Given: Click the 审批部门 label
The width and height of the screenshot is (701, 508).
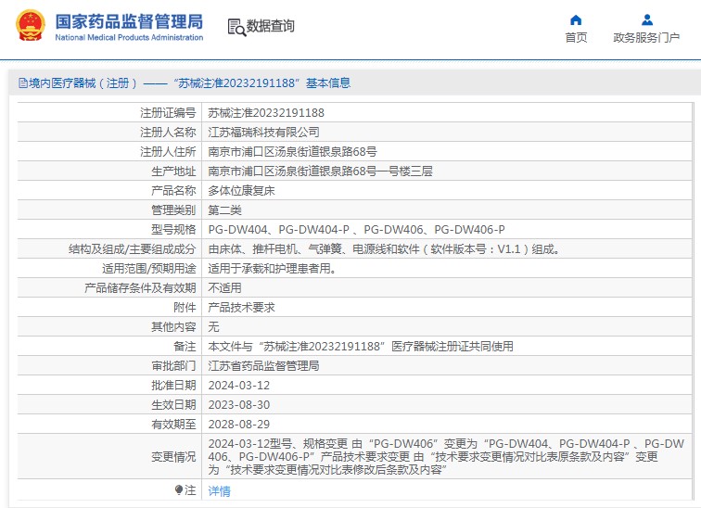Looking at the screenshot, I should [173, 366].
